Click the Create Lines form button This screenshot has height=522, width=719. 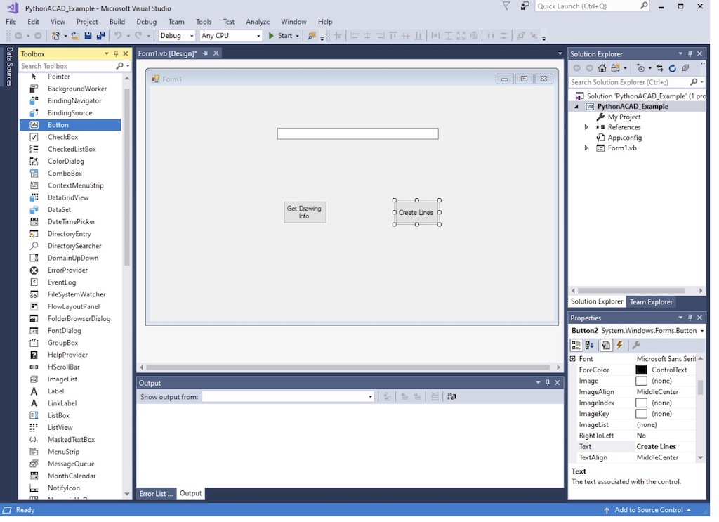[x=417, y=212]
